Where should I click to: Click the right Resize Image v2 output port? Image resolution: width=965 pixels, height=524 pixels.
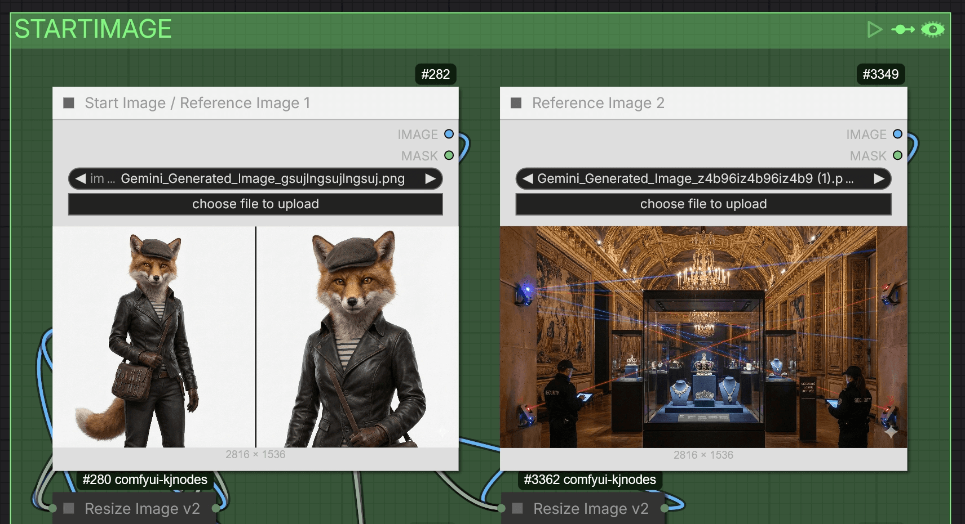pos(665,508)
